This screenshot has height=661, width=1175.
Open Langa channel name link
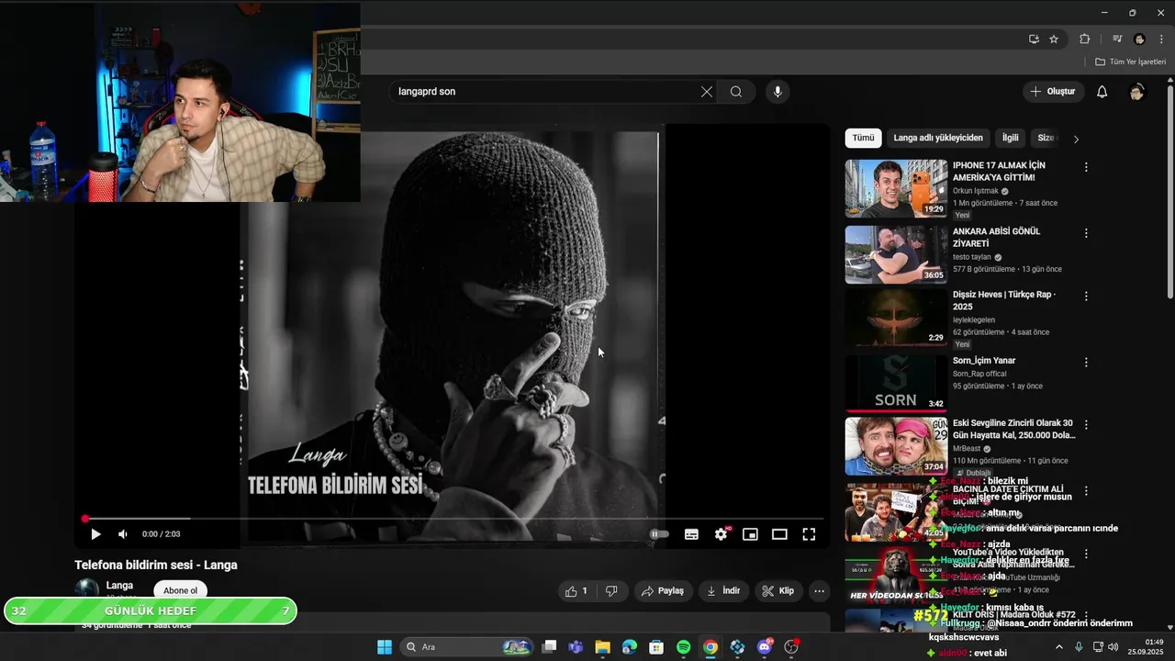(x=119, y=586)
